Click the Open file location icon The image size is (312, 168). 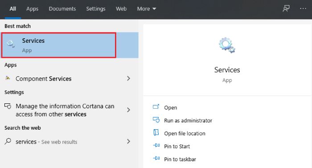(156, 132)
